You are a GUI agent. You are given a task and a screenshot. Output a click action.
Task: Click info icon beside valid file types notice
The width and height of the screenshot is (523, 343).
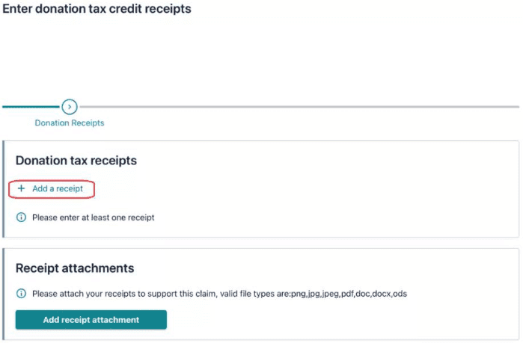[21, 294]
